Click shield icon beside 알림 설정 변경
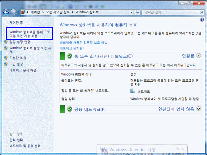This screenshot has height=155, width=207. coord(6,42)
